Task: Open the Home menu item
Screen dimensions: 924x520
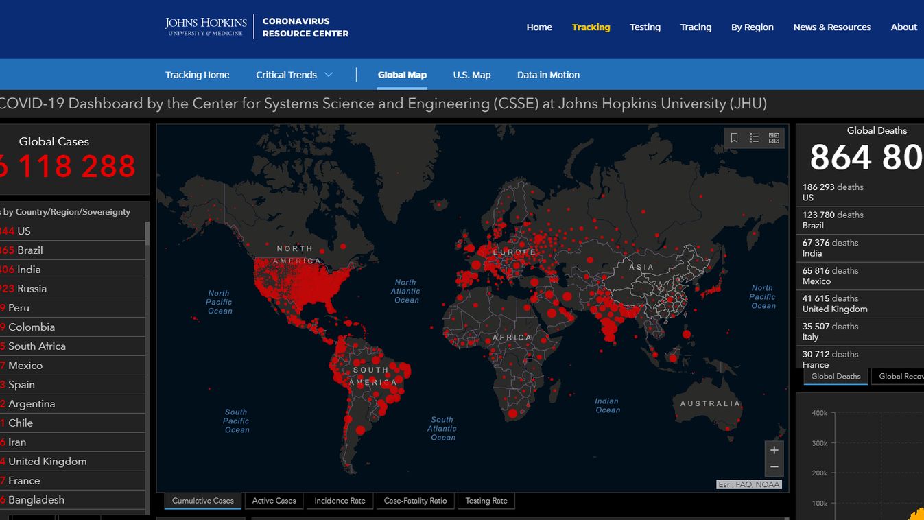Action: pos(539,27)
